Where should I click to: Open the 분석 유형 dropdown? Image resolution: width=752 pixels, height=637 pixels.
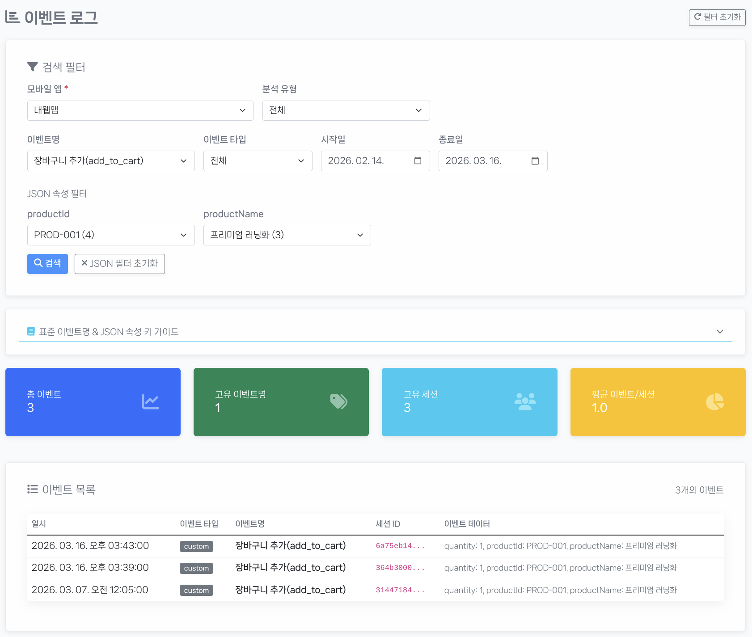tap(346, 110)
